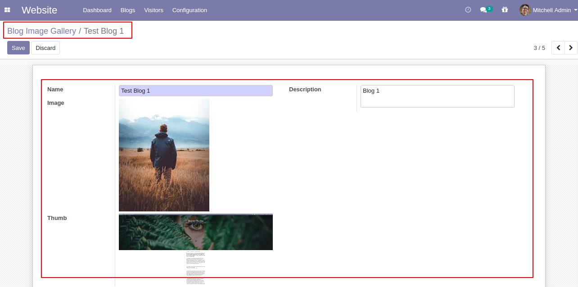Focus the Description text area
578x287 pixels.
[438, 96]
